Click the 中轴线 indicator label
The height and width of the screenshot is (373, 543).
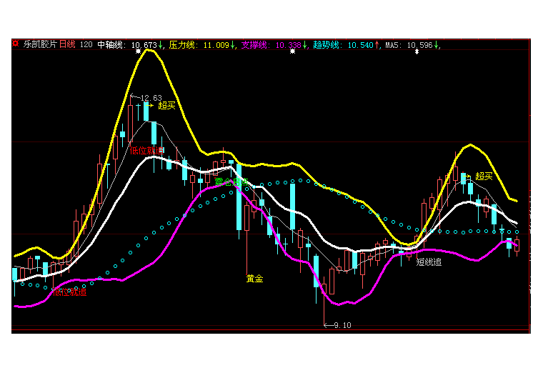click(111, 45)
